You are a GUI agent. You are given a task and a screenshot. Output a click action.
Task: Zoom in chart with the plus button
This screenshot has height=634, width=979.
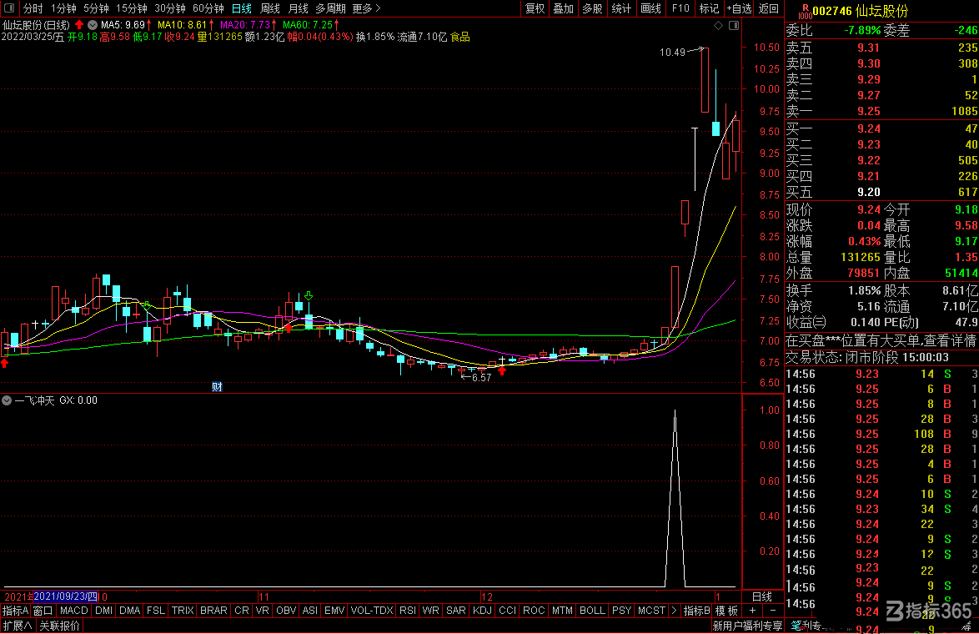pyautogui.click(x=753, y=611)
